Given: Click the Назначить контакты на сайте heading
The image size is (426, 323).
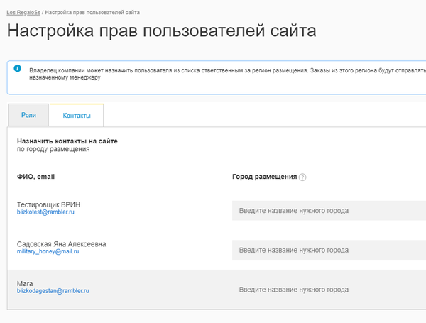Looking at the screenshot, I should point(67,141).
